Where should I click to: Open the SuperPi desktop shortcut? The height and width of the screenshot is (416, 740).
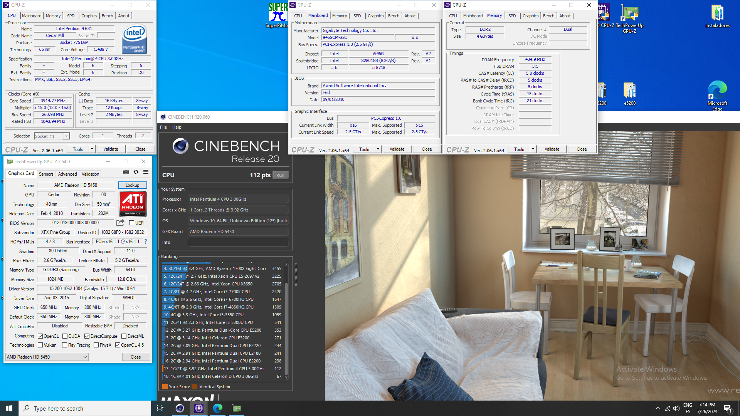point(277,15)
